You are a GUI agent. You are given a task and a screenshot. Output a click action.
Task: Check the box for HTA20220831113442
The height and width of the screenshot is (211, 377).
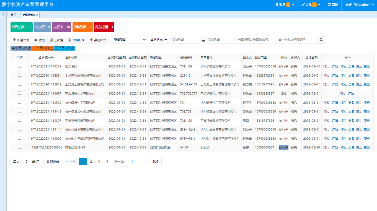point(19,111)
